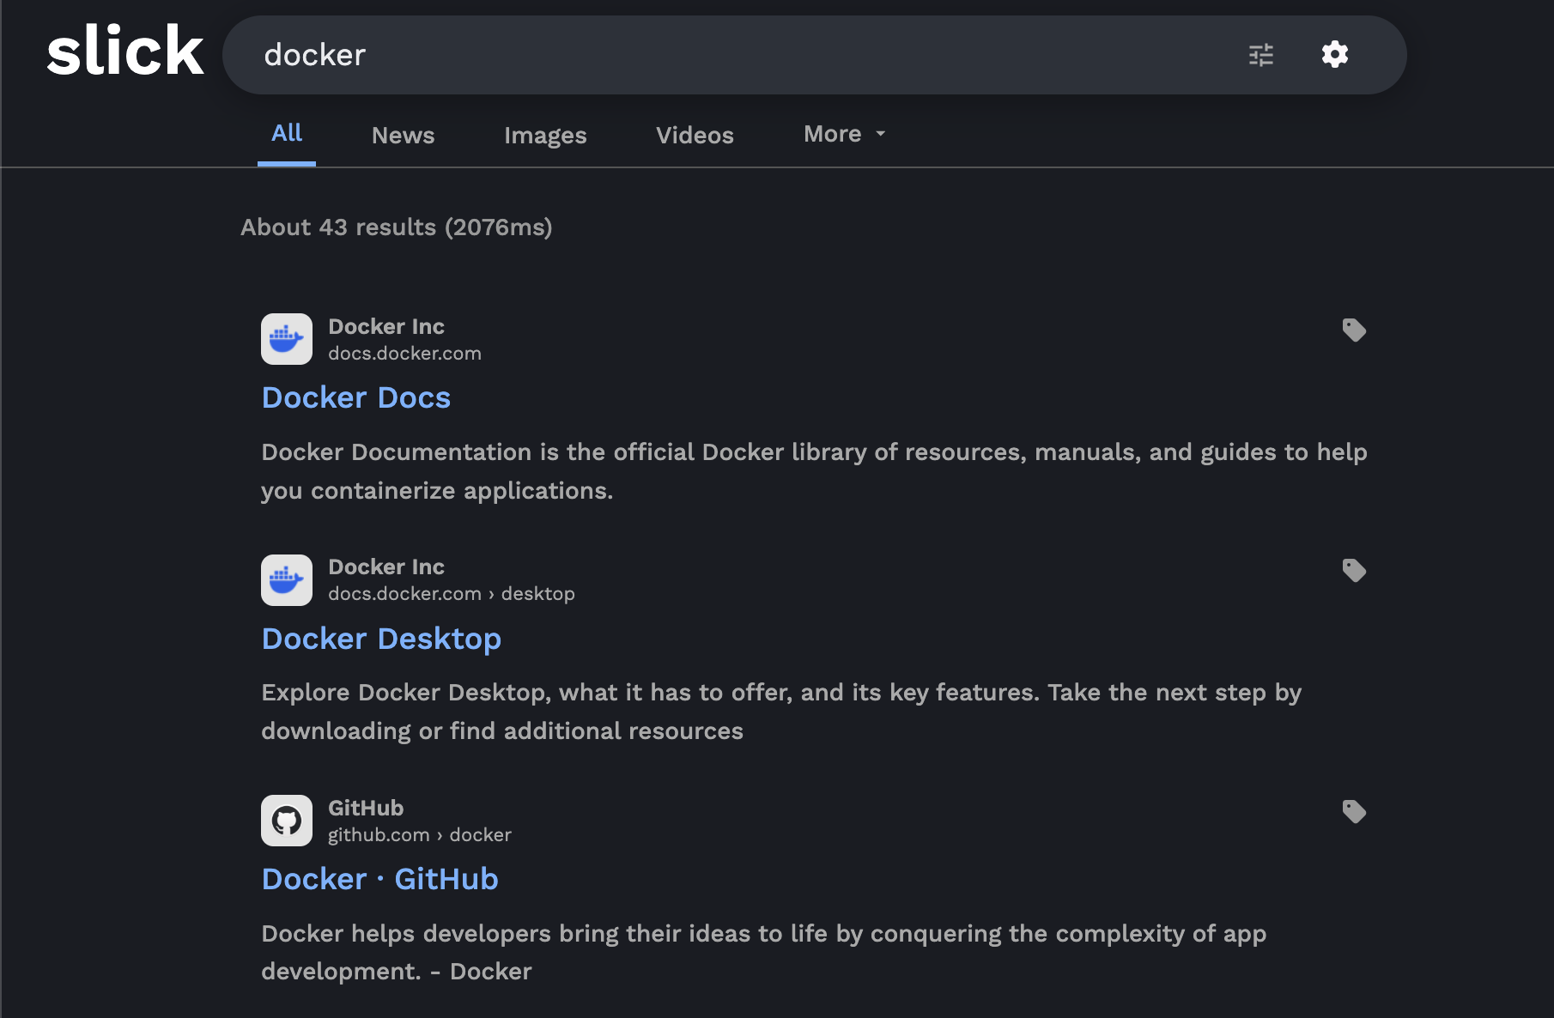Click the github.com › docker breadcrumb
1554x1018 pixels.
click(420, 834)
